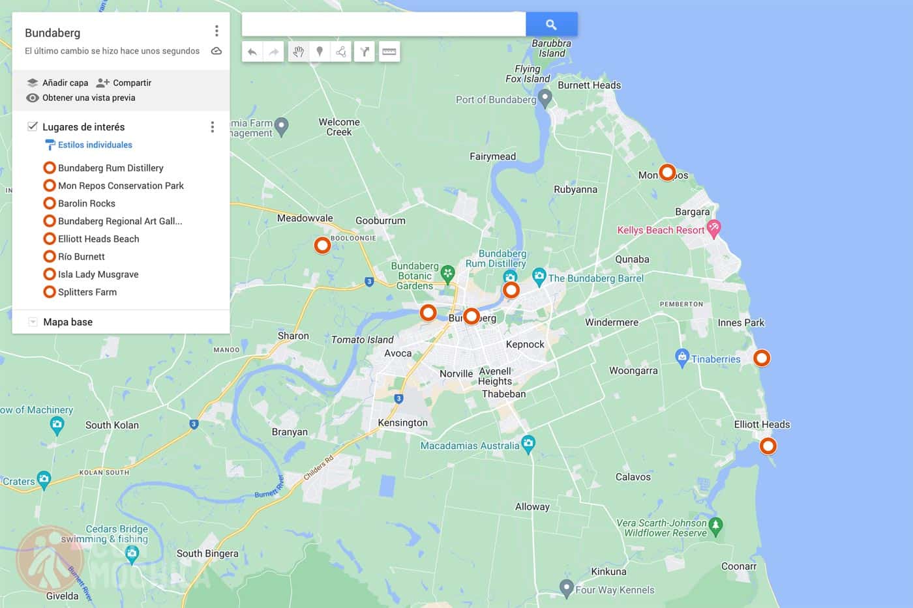The width and height of the screenshot is (913, 608).
Task: Uncheck the Lugares de interés layer checkbox
Action: click(x=33, y=126)
